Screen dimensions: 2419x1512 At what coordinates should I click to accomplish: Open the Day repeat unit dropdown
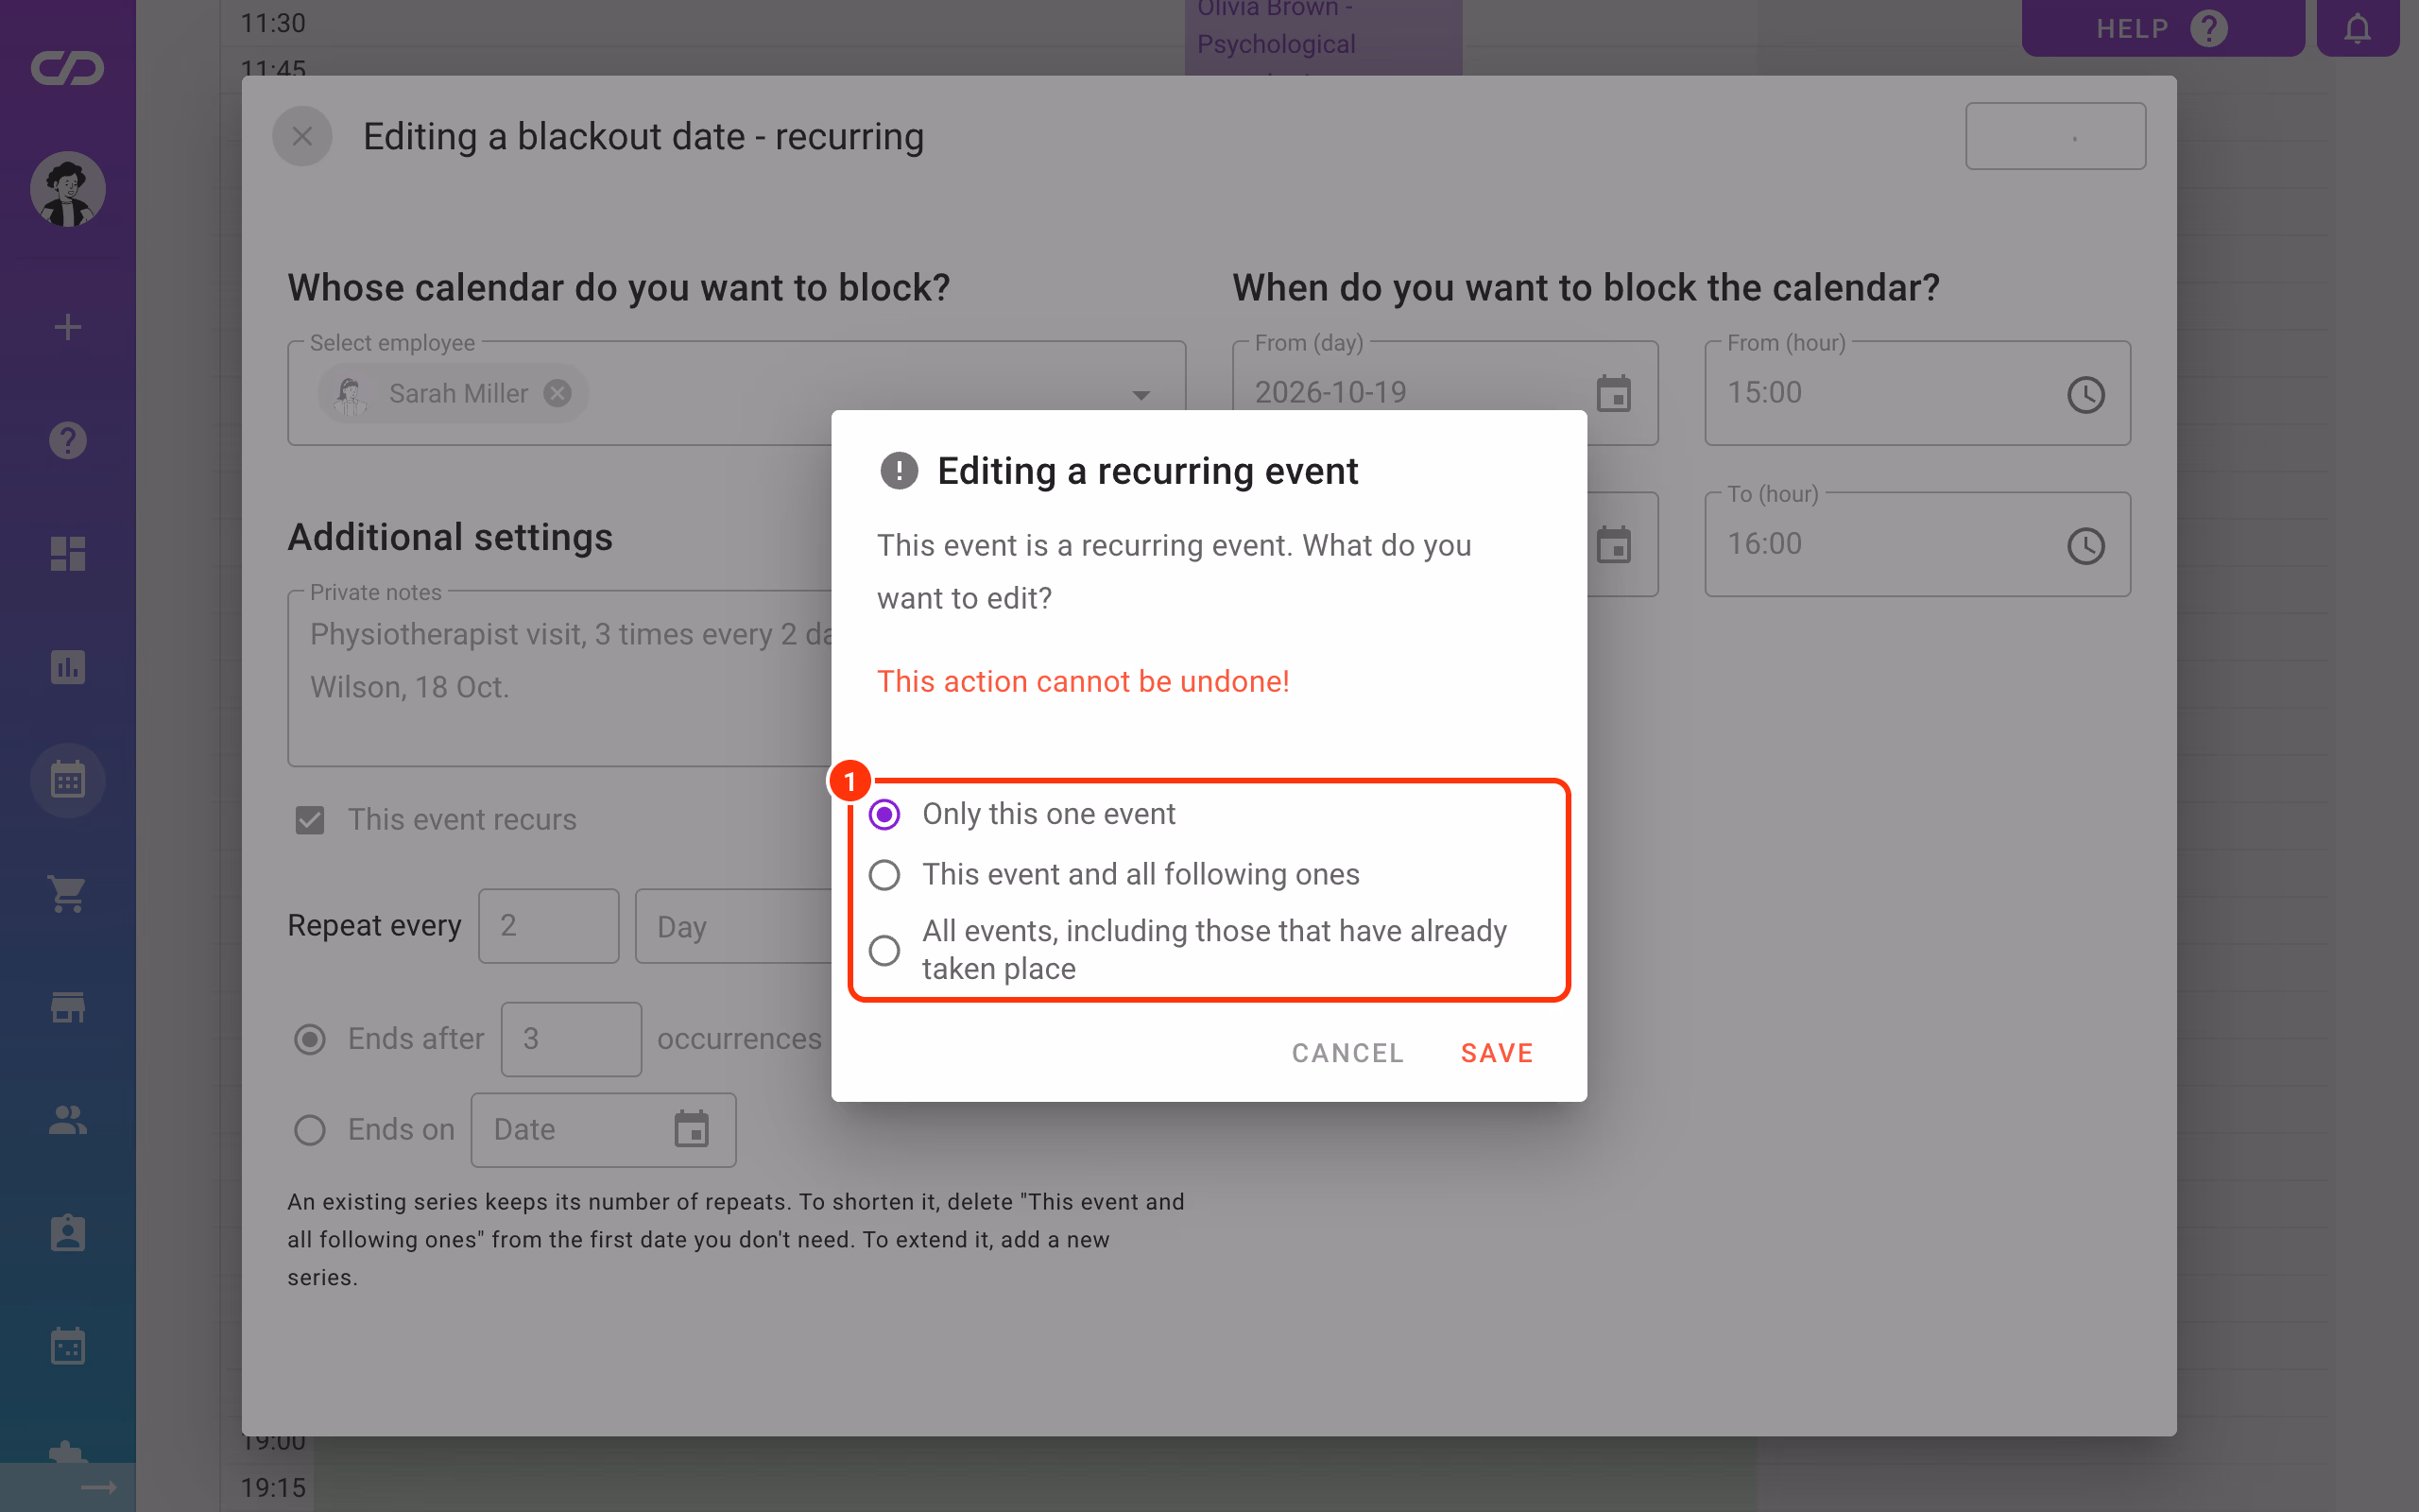pos(735,926)
